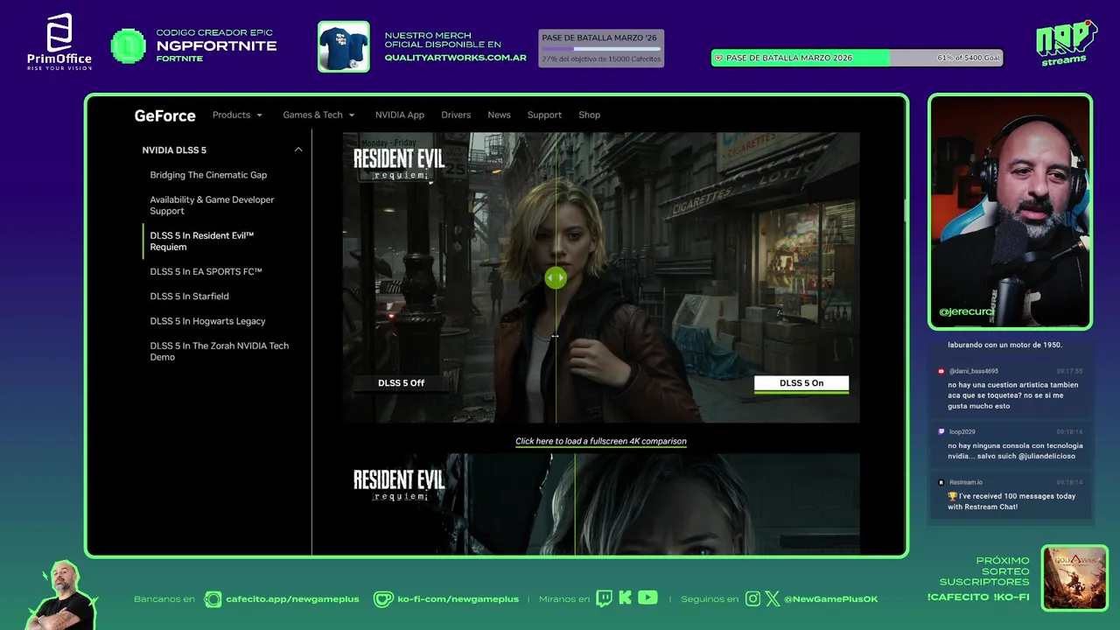Open the Support menu item

coord(544,115)
